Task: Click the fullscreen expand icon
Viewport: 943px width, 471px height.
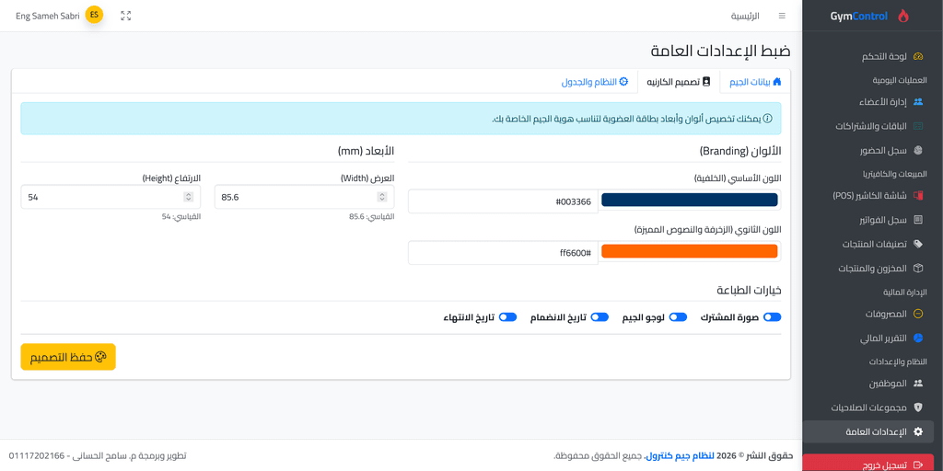Action: [125, 16]
